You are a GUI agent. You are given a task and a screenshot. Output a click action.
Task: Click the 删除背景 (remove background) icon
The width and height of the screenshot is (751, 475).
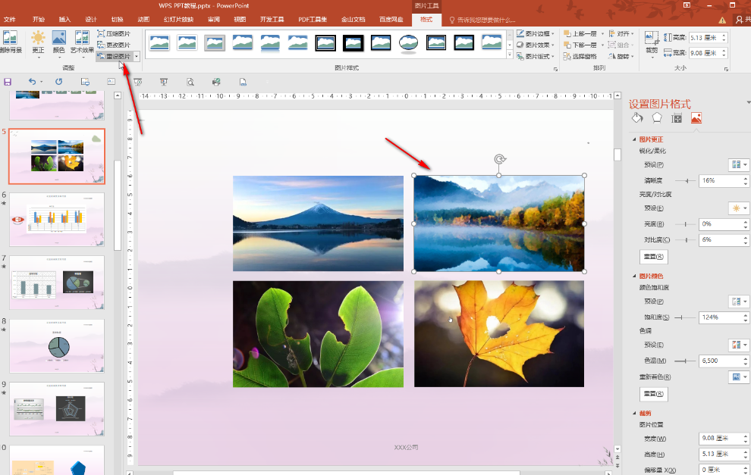tap(10, 42)
